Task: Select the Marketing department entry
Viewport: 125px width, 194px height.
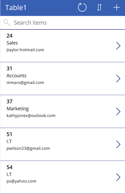Action: (18, 109)
